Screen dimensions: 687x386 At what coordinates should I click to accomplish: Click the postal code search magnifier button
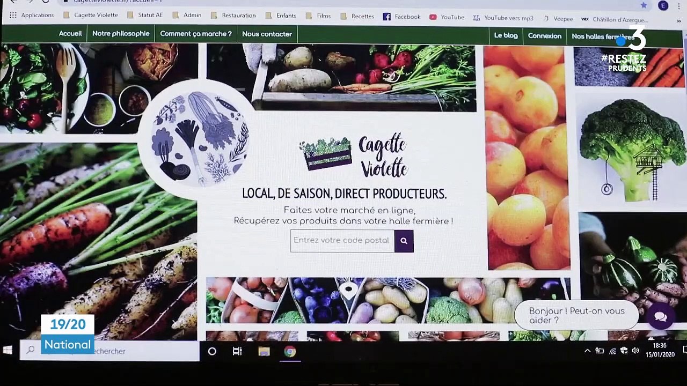[x=404, y=241]
